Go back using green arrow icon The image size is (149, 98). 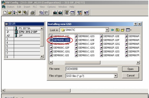tap(113, 30)
